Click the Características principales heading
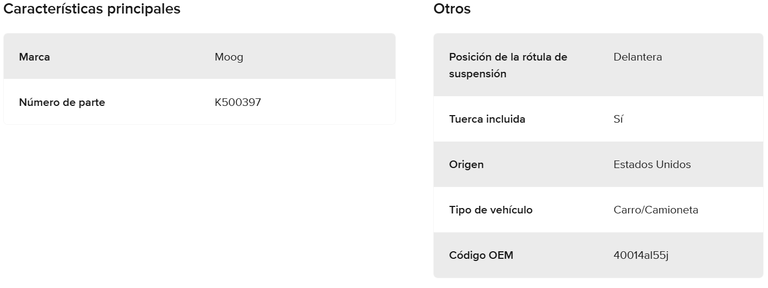Image resolution: width=768 pixels, height=288 pixels. 92,9
